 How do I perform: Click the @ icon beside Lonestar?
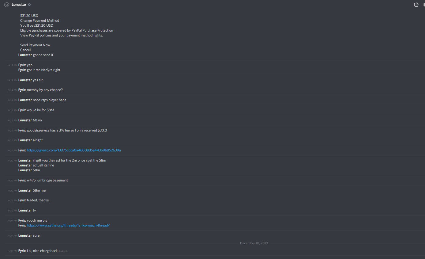point(7,5)
